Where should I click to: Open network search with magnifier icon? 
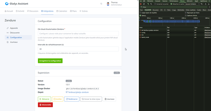pos(151,4)
